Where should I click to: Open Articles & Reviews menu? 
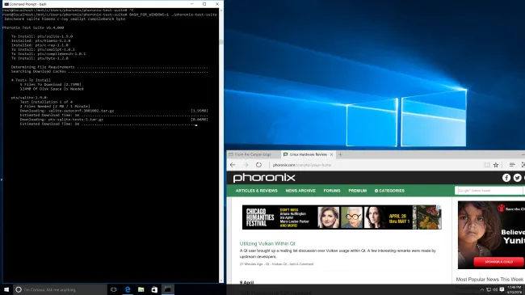(257, 191)
